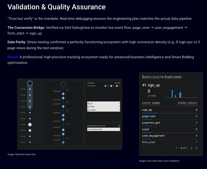Click the blue bar chart for sign_up
Screen dimensions: 207x169
pos(177,94)
